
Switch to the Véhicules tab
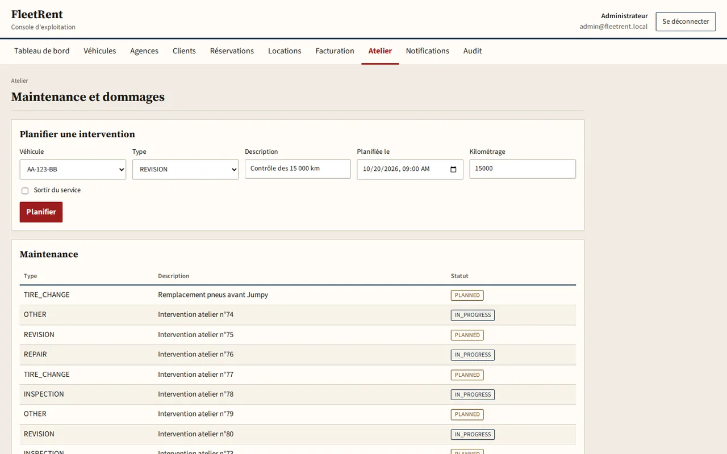[x=100, y=51]
